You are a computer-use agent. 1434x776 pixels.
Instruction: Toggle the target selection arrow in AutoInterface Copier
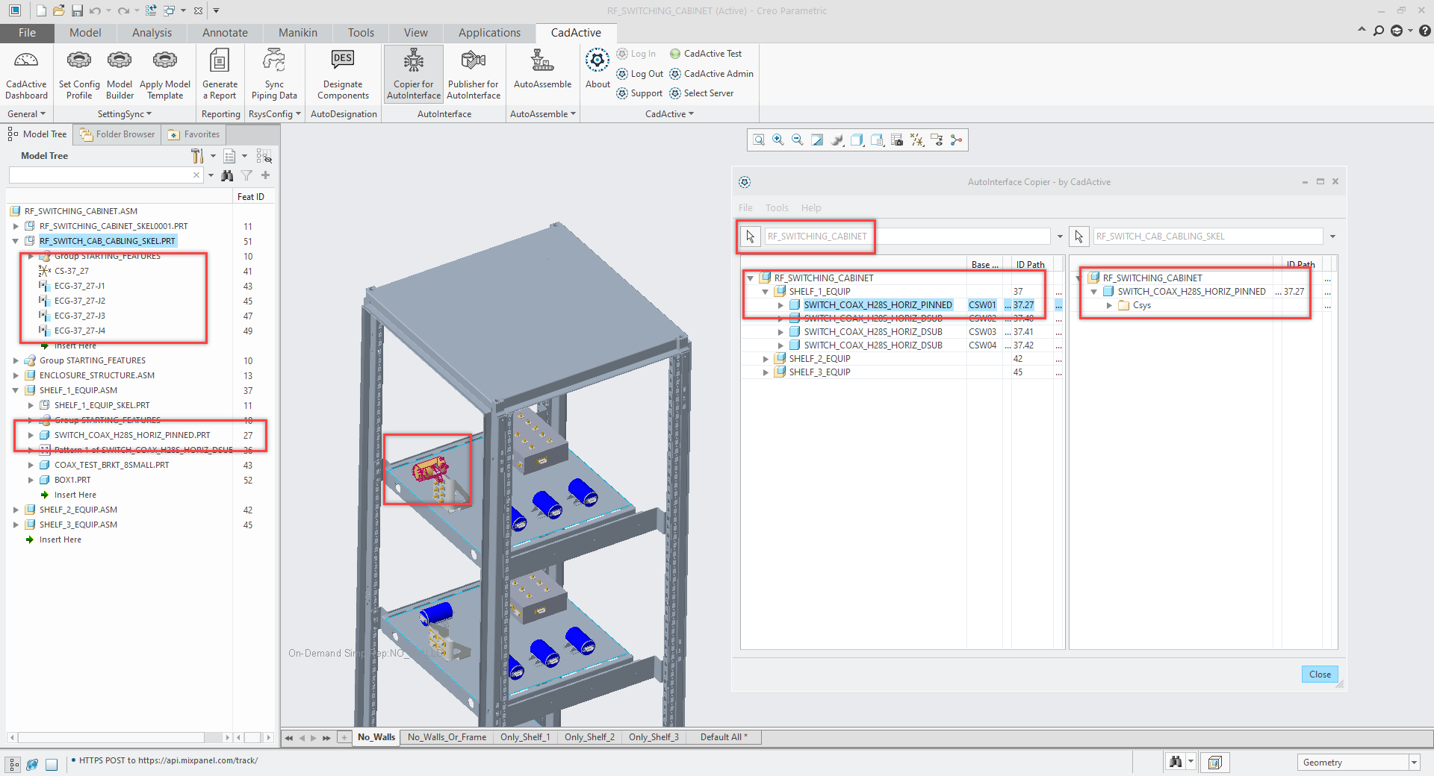coord(1078,237)
